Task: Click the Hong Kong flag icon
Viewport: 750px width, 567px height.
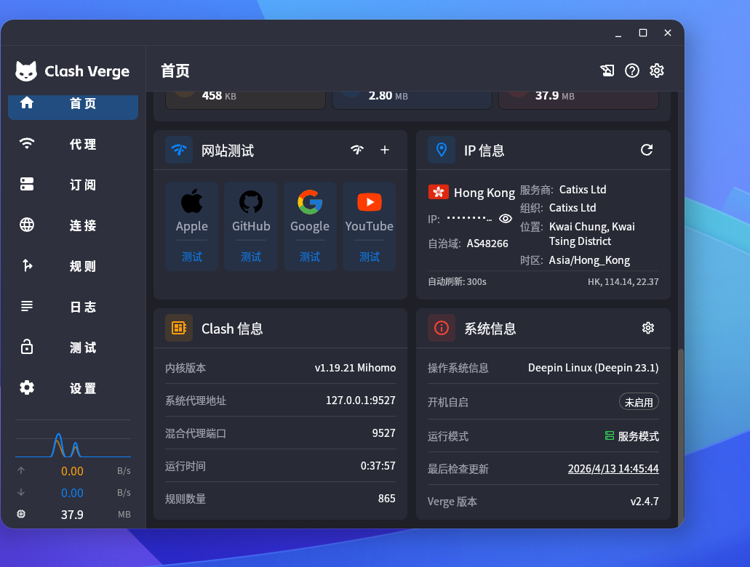Action: [x=438, y=192]
